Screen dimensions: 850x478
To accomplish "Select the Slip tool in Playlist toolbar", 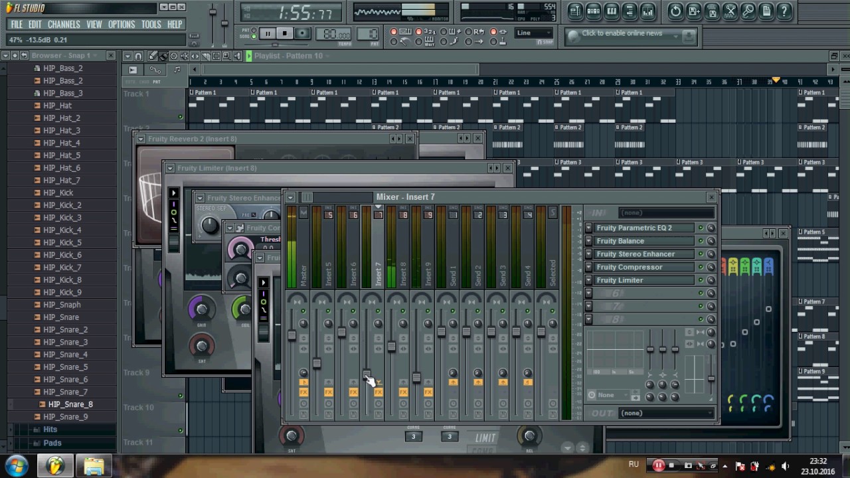I will pos(195,56).
